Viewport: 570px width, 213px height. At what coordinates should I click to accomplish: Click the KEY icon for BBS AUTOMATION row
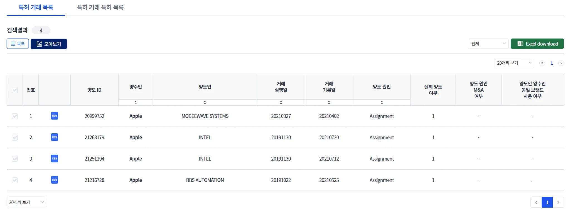point(55,180)
